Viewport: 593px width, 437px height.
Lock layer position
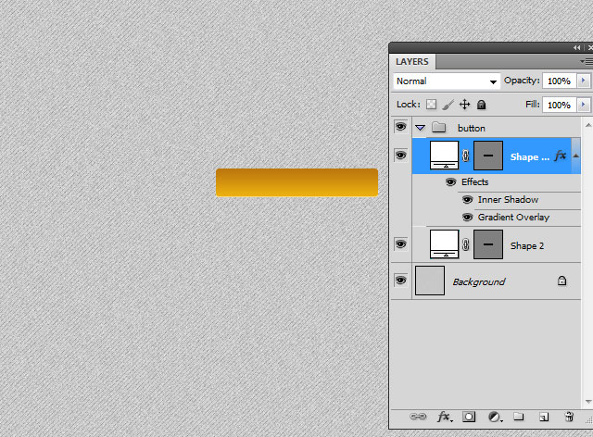[465, 105]
